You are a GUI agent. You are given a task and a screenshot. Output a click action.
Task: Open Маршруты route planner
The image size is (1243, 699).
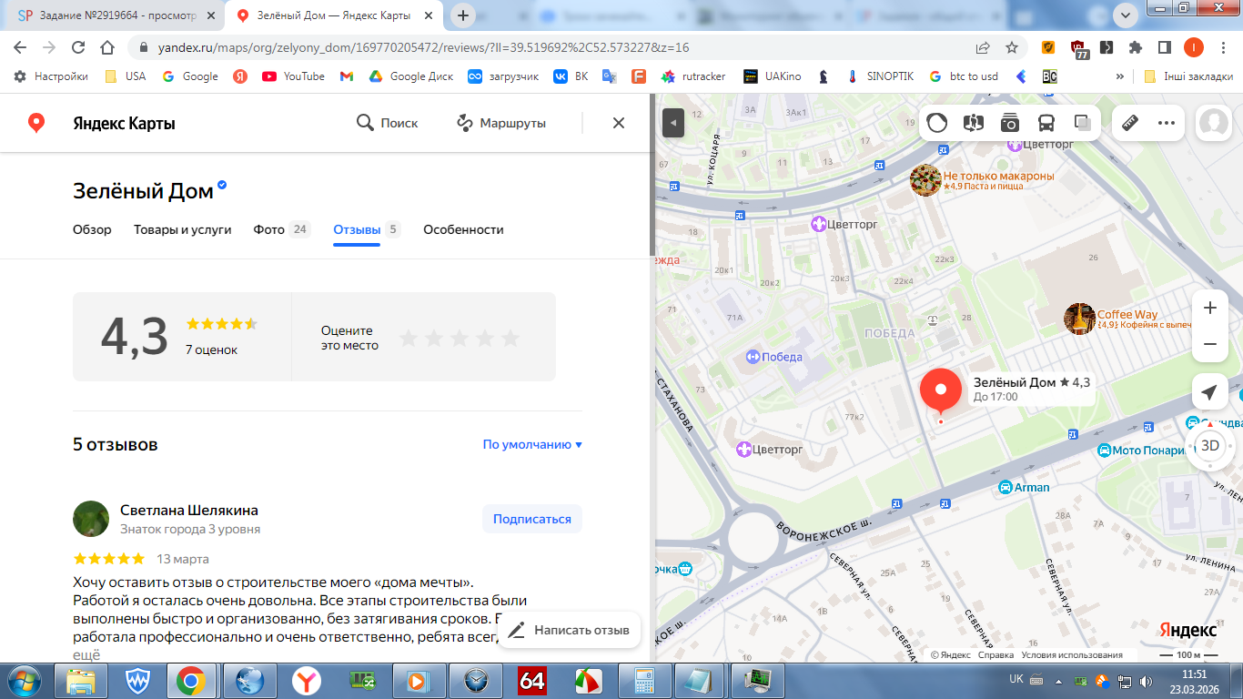(x=501, y=123)
